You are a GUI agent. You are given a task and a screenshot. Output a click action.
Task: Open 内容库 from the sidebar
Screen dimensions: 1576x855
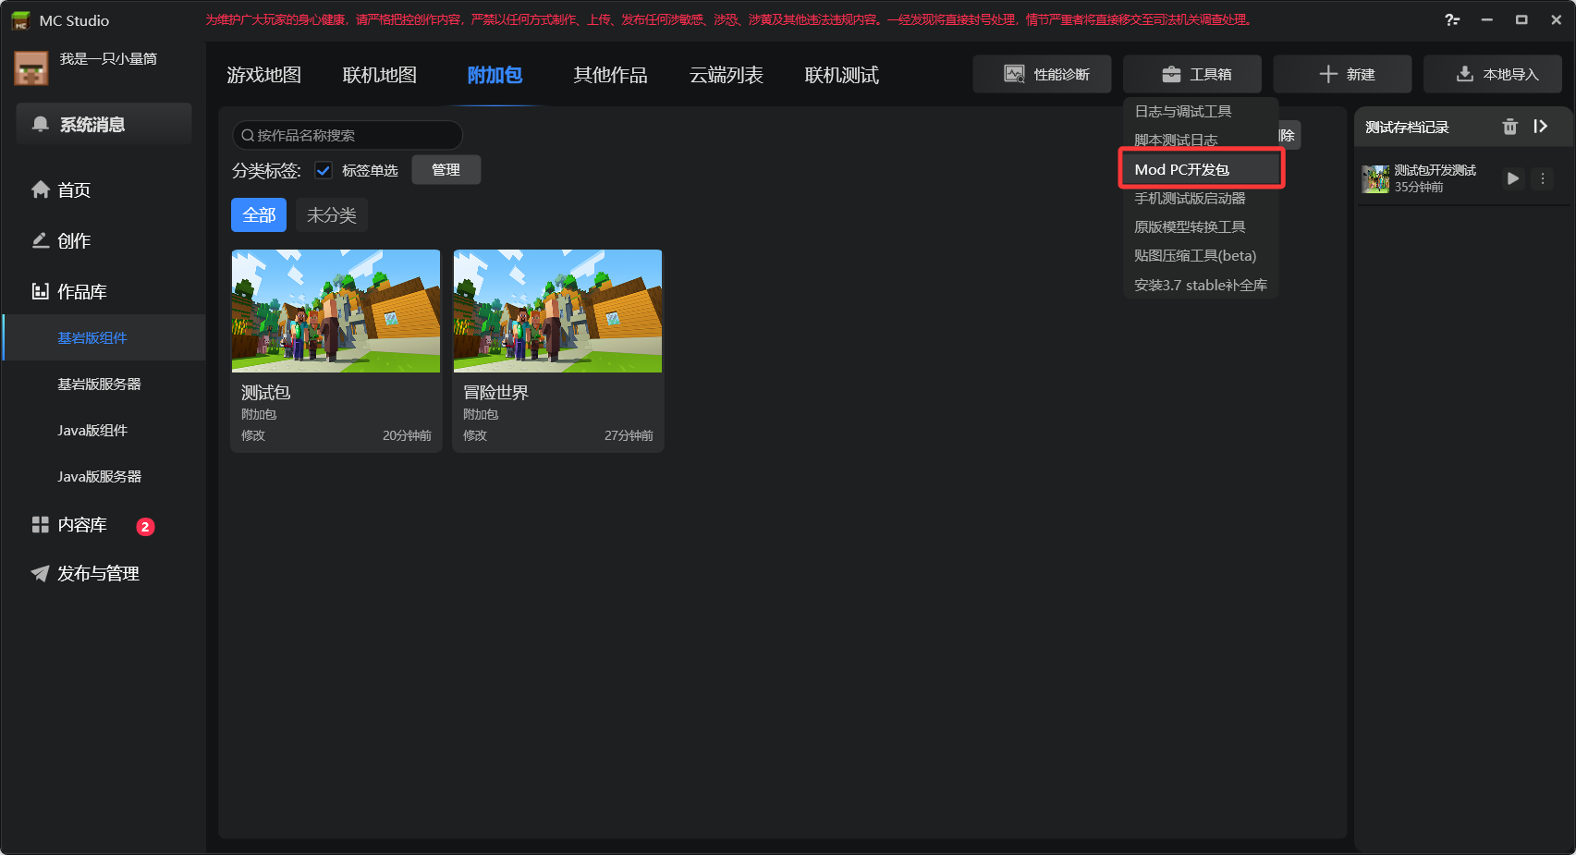pos(81,525)
